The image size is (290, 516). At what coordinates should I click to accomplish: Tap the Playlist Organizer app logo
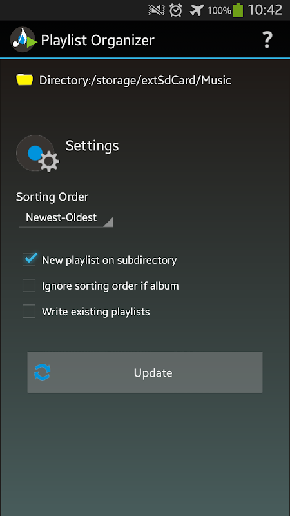(x=23, y=40)
